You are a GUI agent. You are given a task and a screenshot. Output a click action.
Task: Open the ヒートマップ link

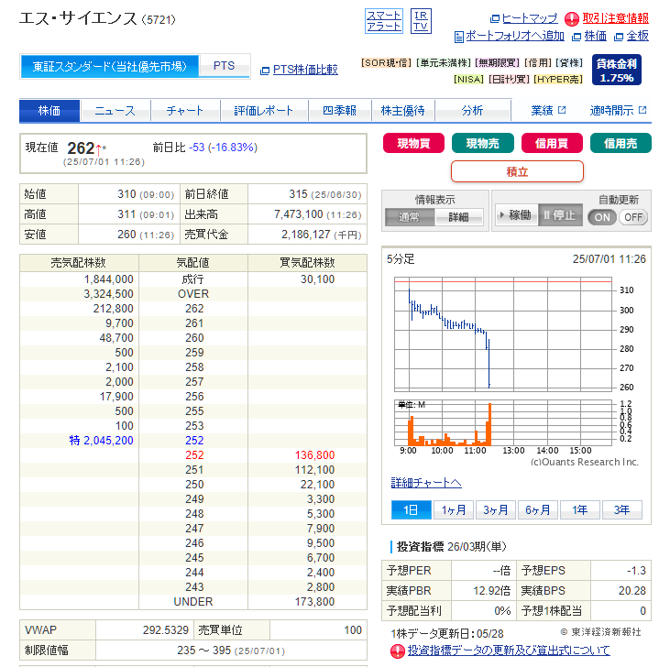point(530,18)
